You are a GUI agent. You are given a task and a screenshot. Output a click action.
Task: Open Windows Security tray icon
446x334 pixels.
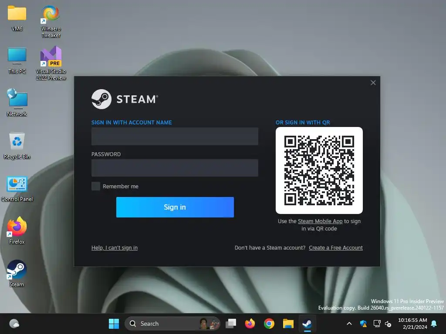pyautogui.click(x=363, y=324)
